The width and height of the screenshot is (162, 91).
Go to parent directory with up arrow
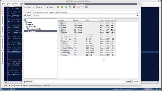click(66, 7)
